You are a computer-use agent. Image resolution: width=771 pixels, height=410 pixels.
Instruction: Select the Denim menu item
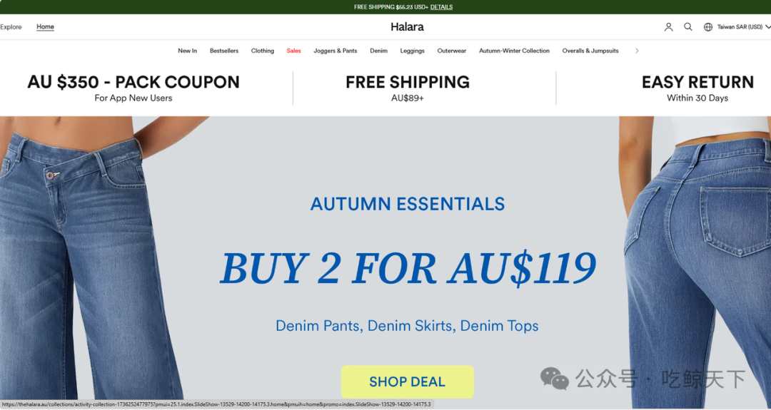pyautogui.click(x=378, y=51)
